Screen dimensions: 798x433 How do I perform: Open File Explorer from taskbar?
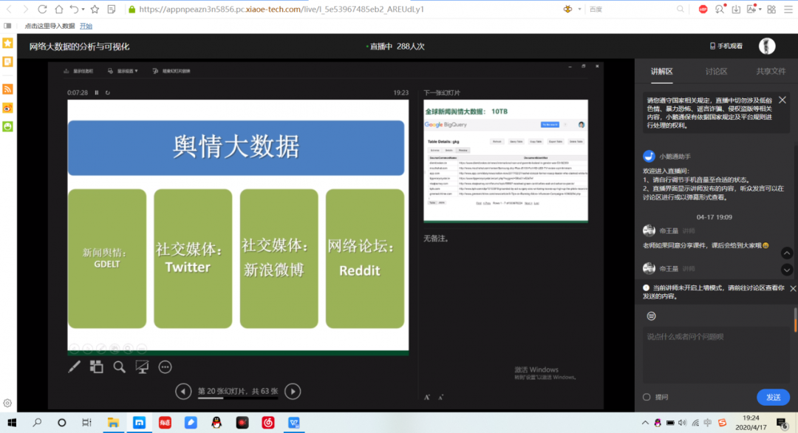[113, 423]
